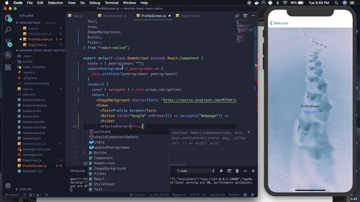
Task: Click Open Changes icon in editor toolbar
Action: click(x=237, y=16)
